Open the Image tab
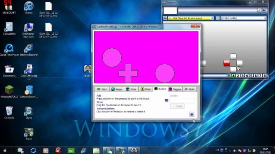275x154 pixels. [116, 89]
